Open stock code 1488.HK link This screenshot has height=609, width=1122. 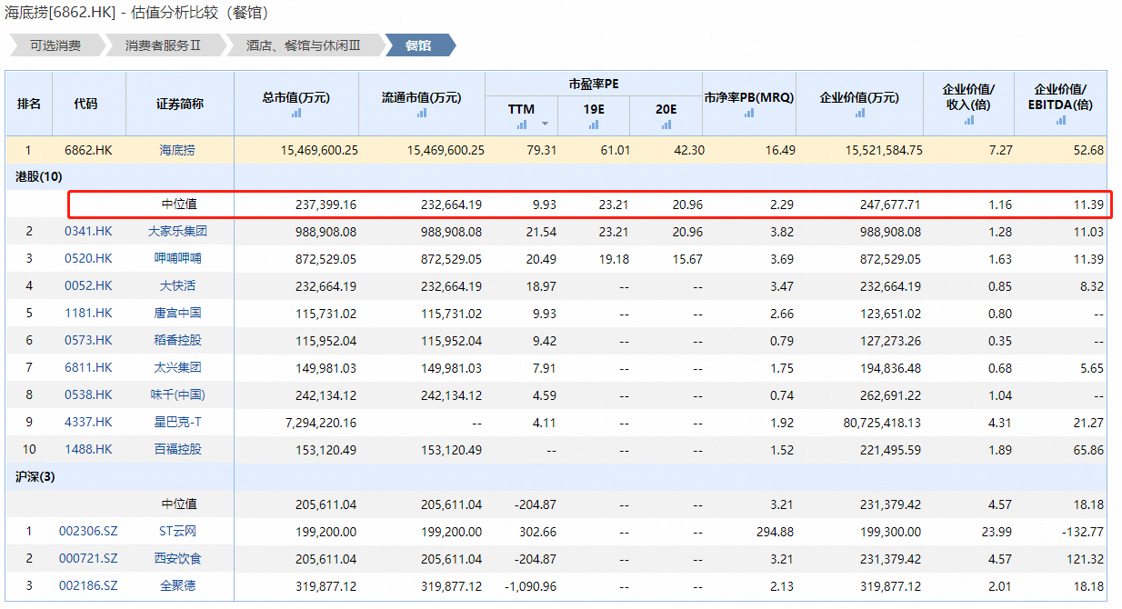[x=88, y=449]
